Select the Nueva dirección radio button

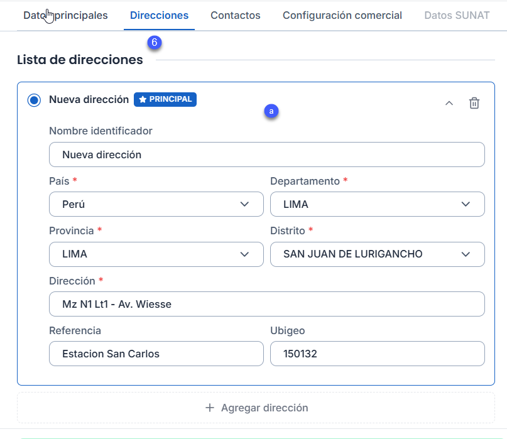34,100
